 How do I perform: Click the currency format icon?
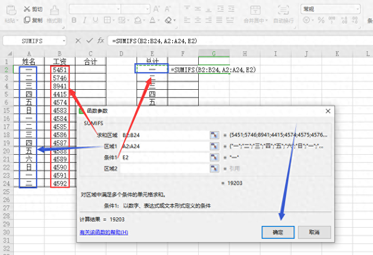[306, 20]
